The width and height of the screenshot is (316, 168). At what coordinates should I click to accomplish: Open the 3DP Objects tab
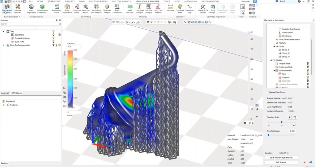pos(17,93)
